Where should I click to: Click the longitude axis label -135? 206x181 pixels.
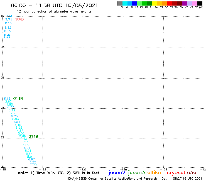coord(3,169)
